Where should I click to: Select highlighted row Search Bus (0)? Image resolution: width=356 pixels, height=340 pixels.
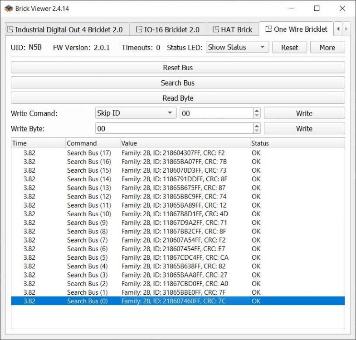(x=178, y=301)
